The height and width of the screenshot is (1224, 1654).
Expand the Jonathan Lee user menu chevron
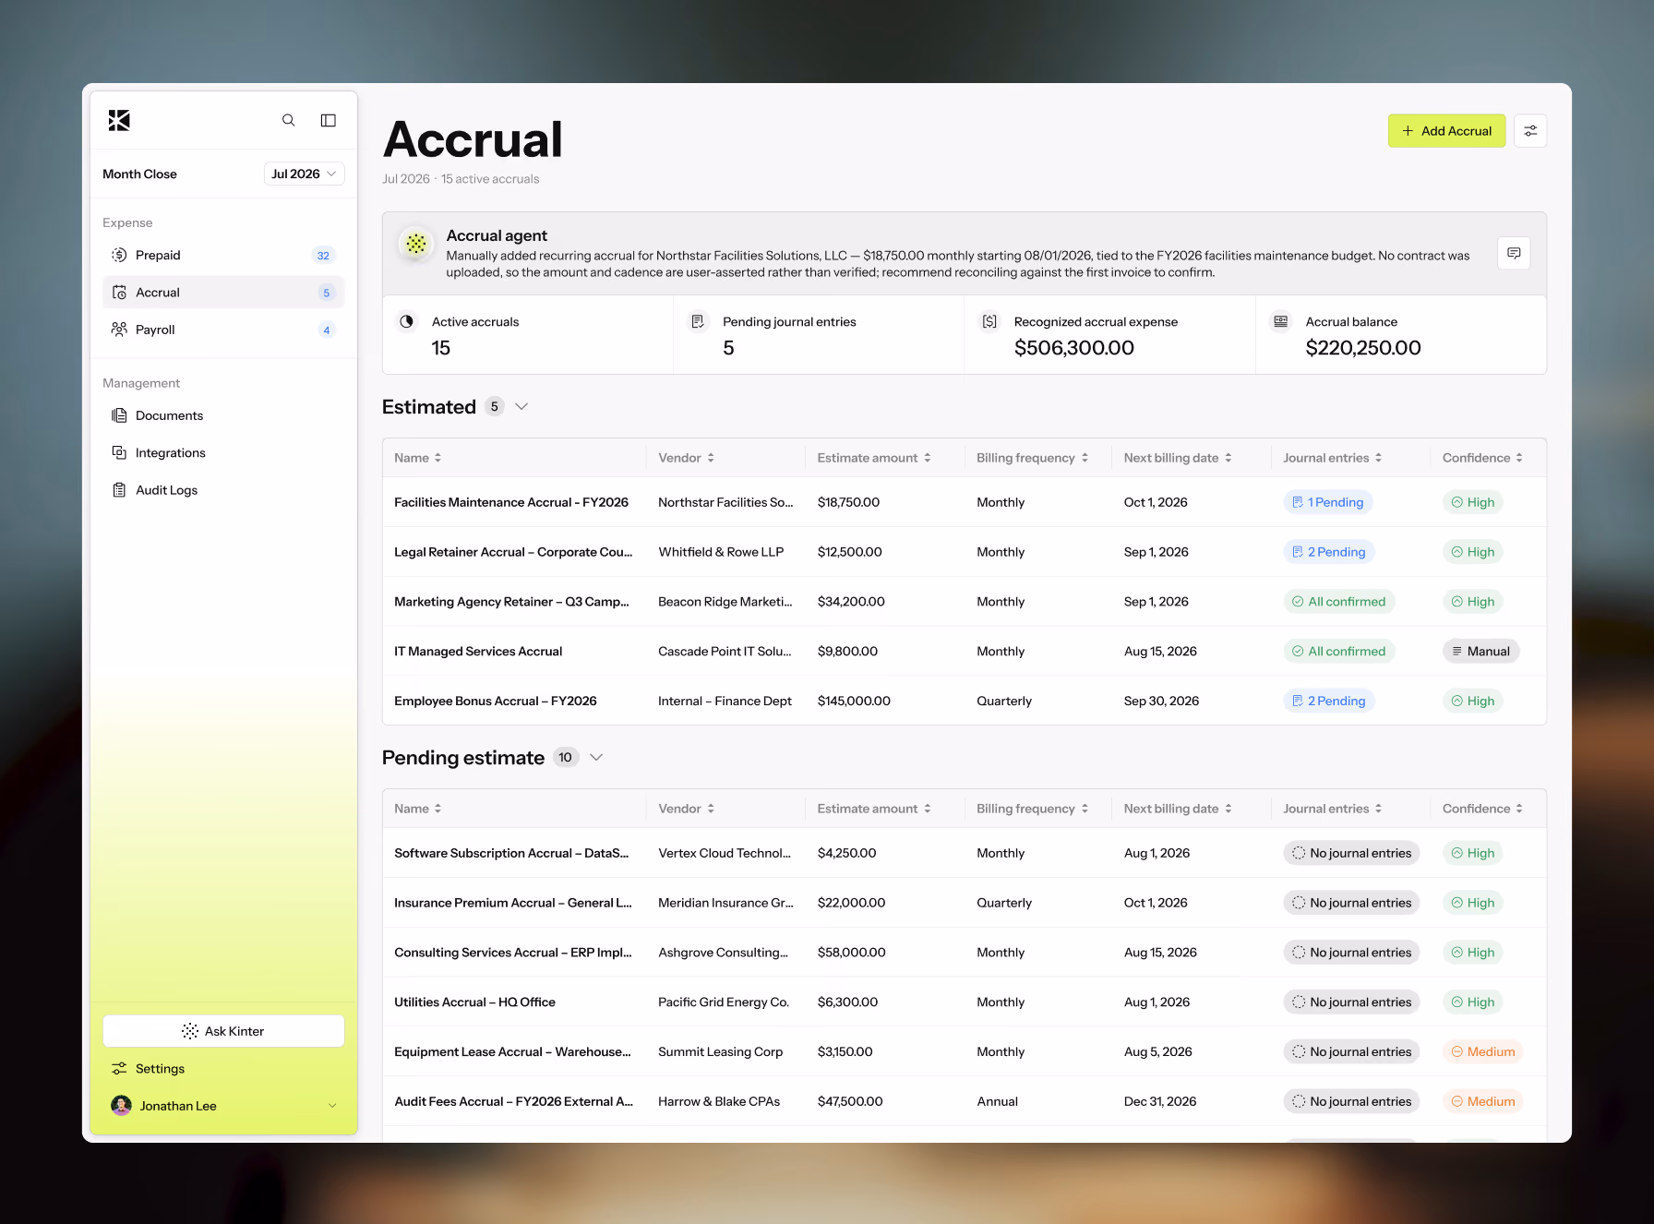(332, 1106)
